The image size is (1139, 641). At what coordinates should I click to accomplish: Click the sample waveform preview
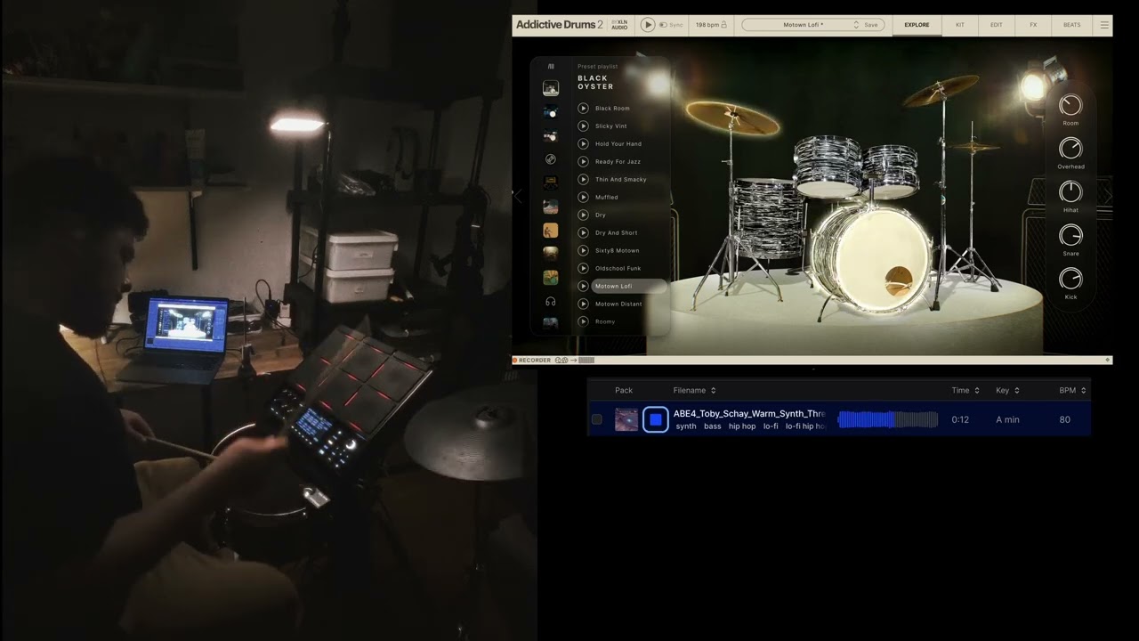pyautogui.click(x=888, y=419)
